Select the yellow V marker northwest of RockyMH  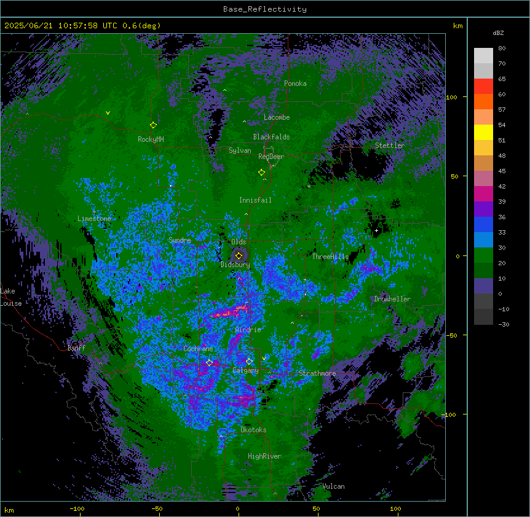(108, 113)
